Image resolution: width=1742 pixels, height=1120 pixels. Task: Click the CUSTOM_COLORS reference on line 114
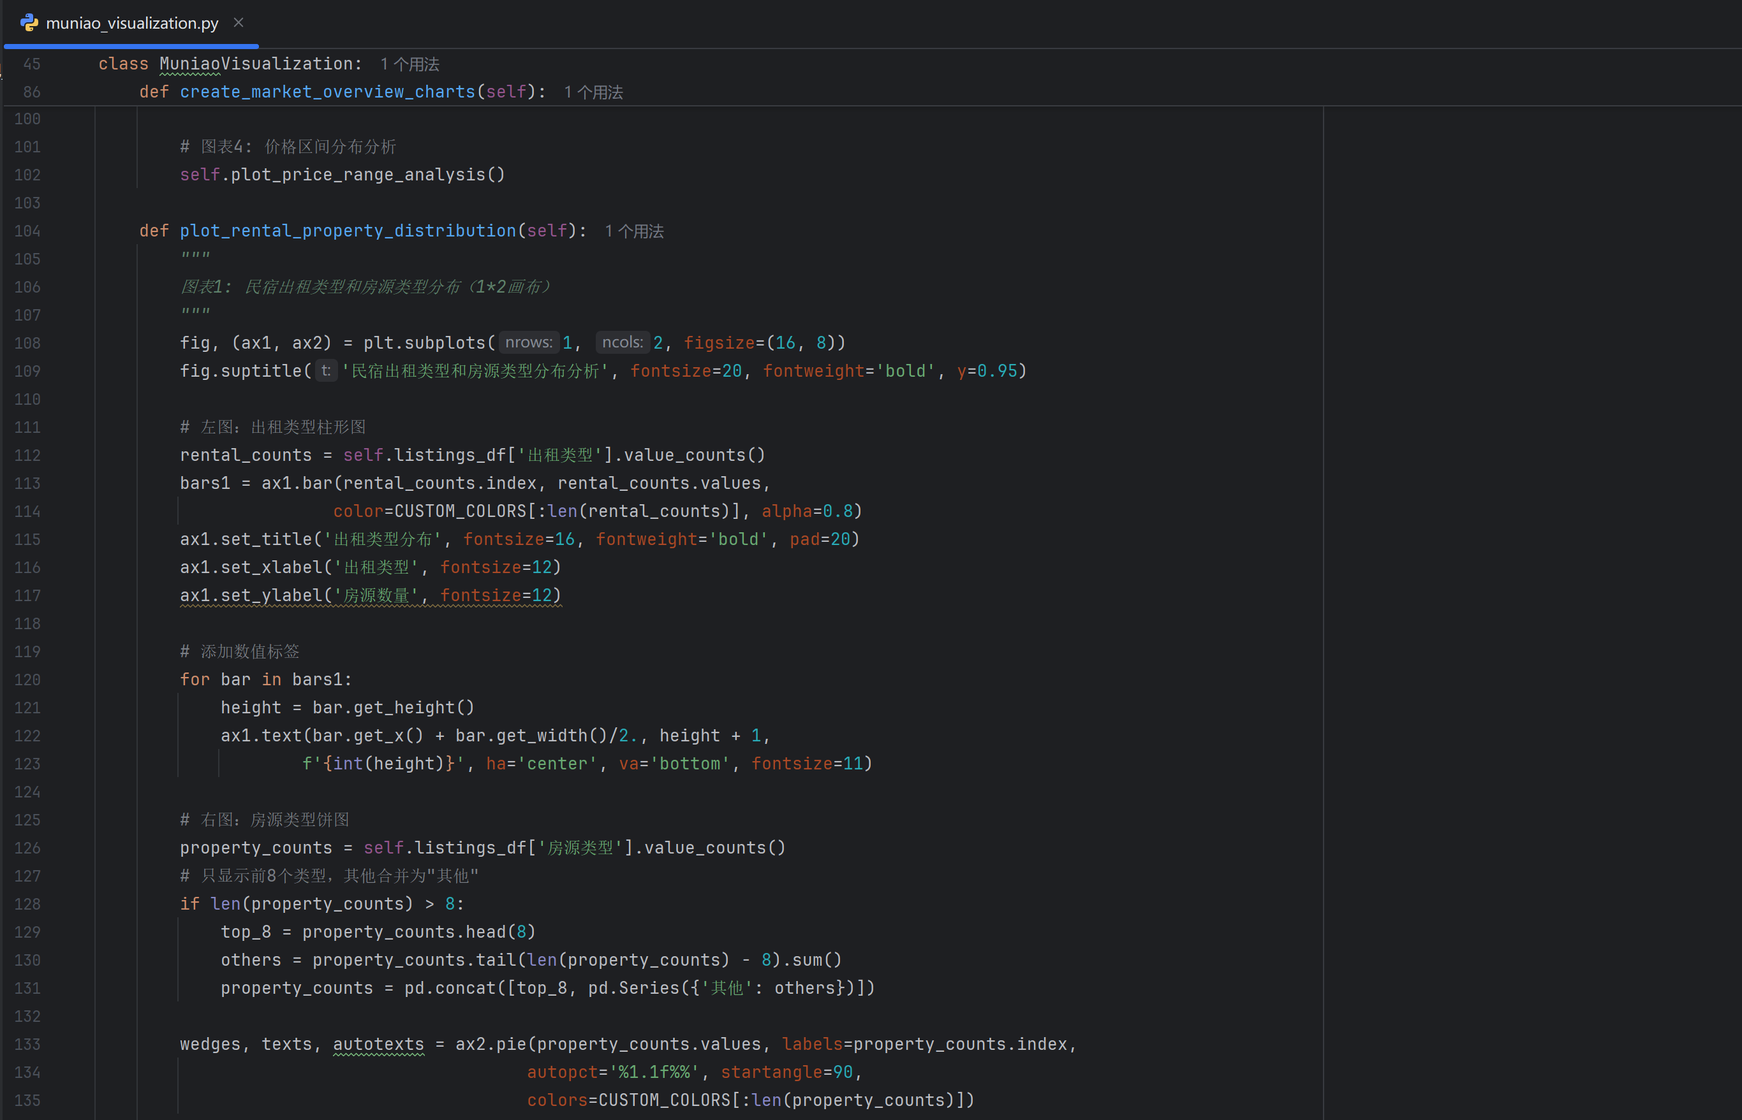pos(460,512)
